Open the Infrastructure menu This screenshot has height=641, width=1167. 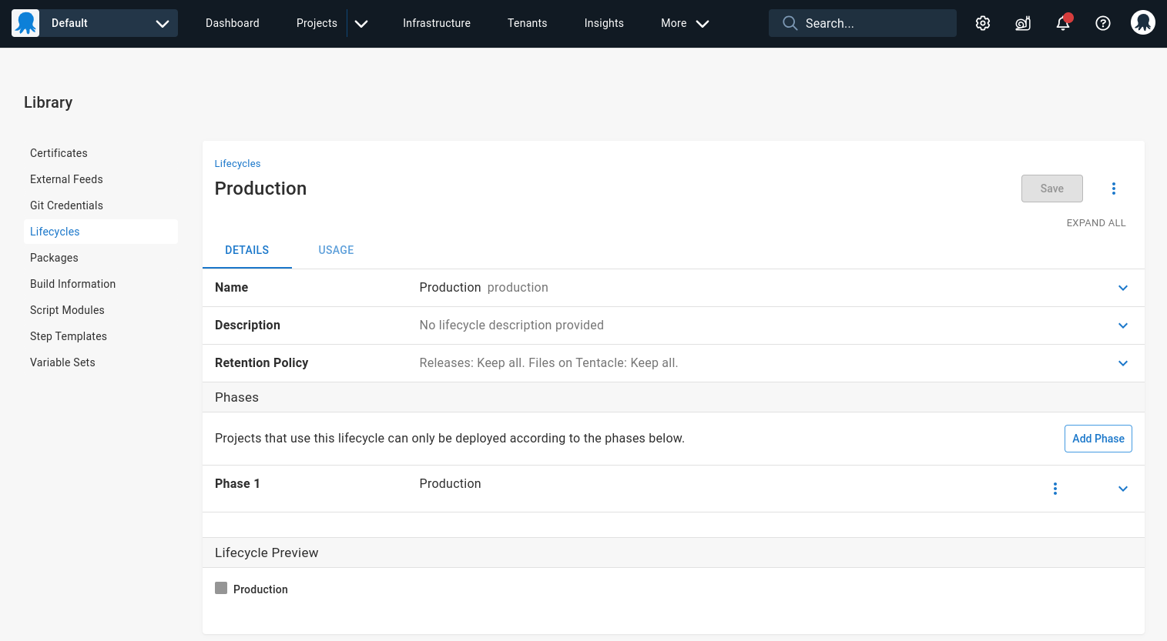click(x=437, y=23)
